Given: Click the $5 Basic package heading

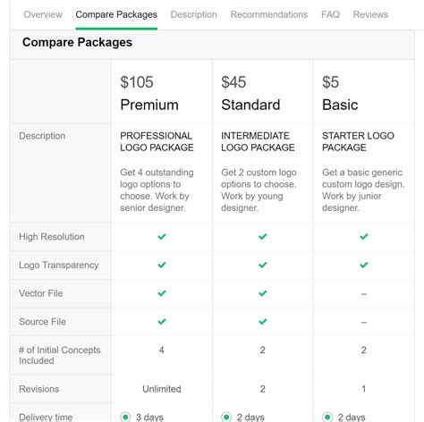Looking at the screenshot, I should 340,93.
